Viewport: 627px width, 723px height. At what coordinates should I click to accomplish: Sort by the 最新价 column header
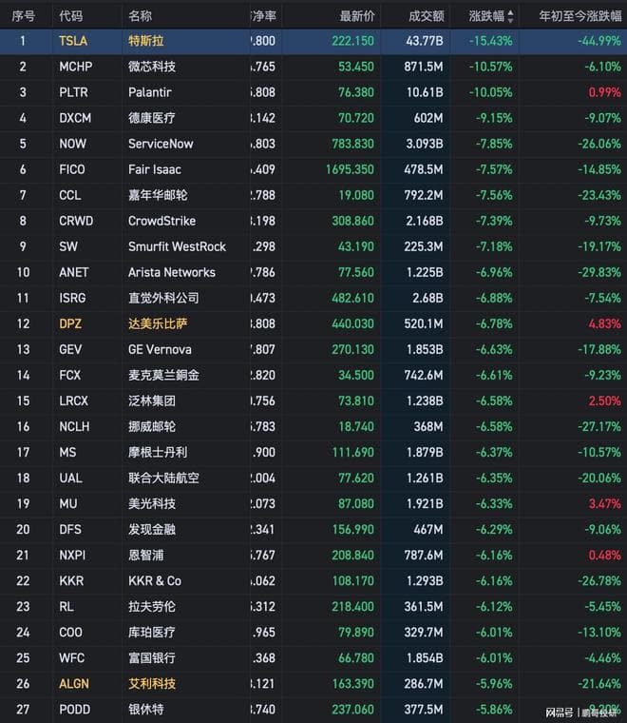coord(357,16)
